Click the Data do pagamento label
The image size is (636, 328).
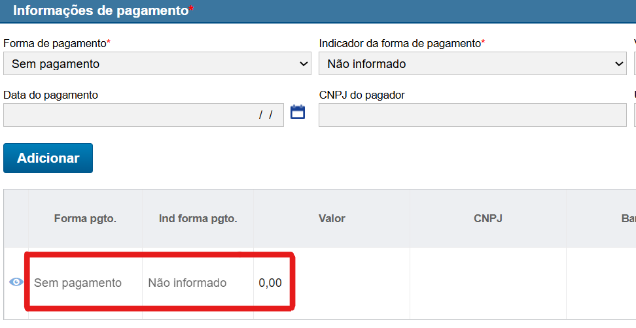pyautogui.click(x=51, y=95)
